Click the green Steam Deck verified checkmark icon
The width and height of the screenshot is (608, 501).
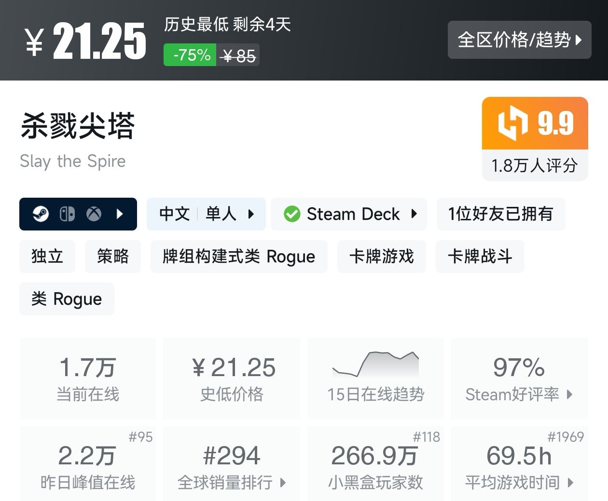click(291, 214)
